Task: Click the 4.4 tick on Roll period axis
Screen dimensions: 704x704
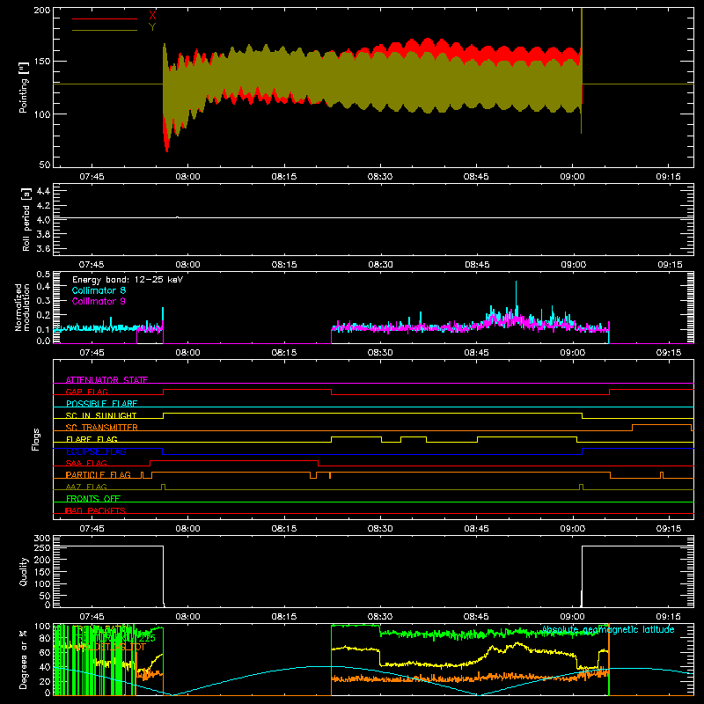Action: (x=43, y=191)
